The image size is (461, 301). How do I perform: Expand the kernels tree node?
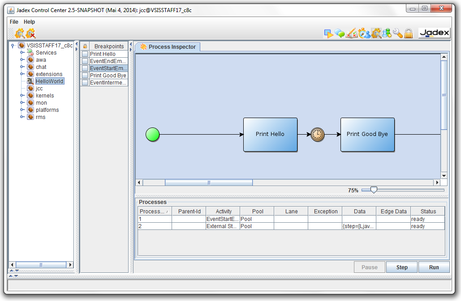coord(22,96)
